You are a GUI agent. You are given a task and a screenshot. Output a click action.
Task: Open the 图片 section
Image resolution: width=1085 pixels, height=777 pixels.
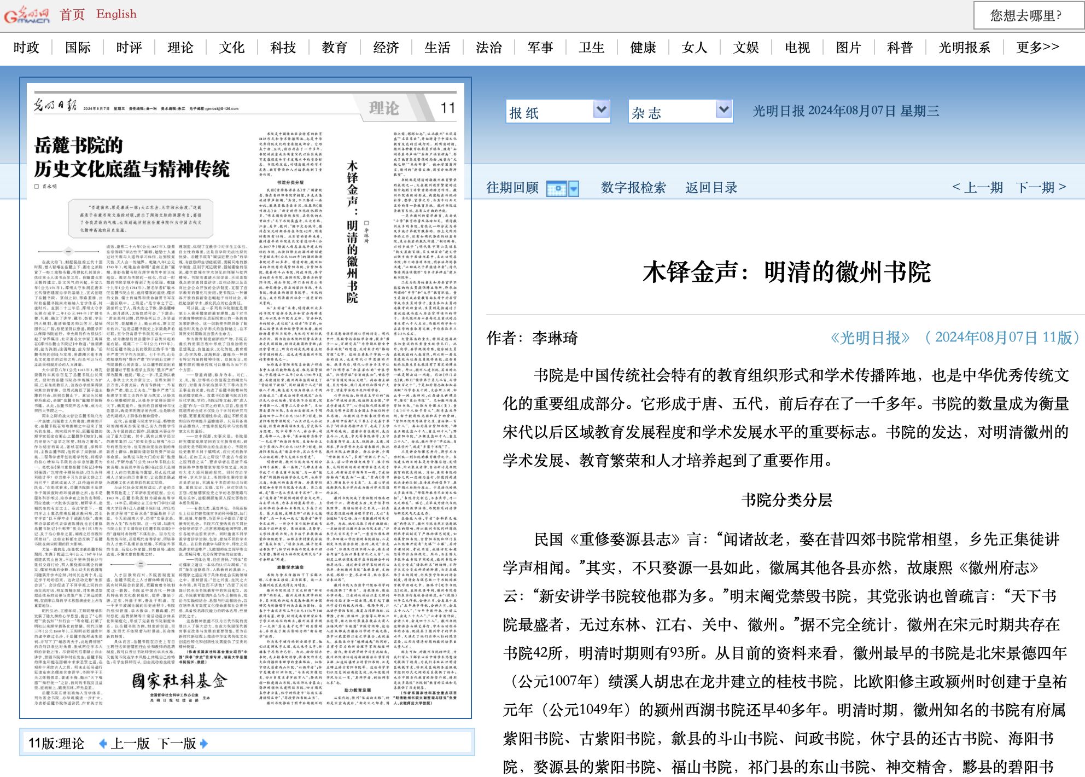[849, 48]
